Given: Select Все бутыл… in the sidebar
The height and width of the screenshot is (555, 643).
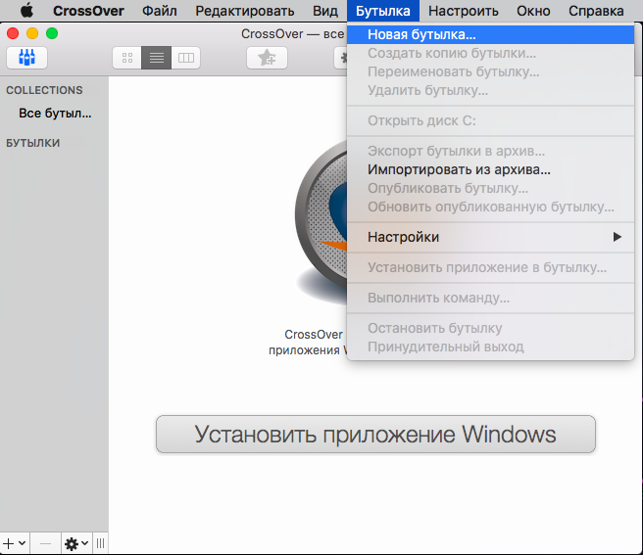Looking at the screenshot, I should [55, 113].
